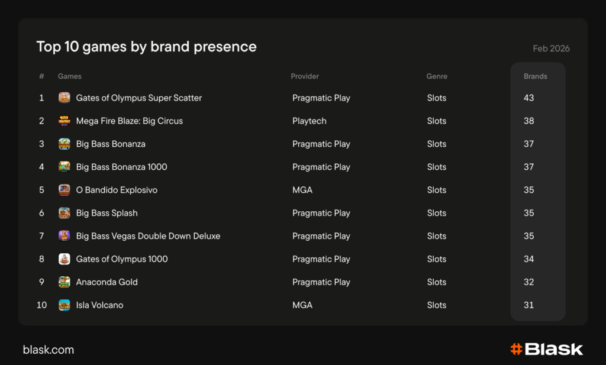Click the Anaconda Gold game title
This screenshot has height=365, width=606.
tap(107, 282)
